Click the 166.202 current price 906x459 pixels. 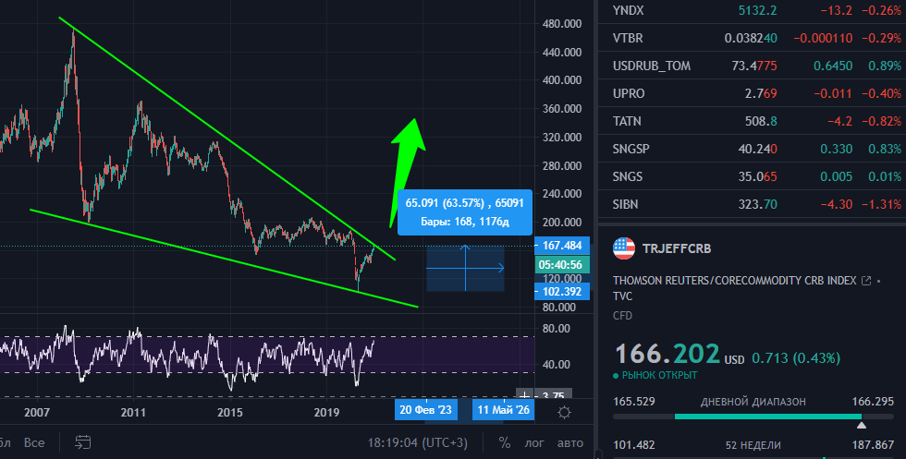point(667,354)
